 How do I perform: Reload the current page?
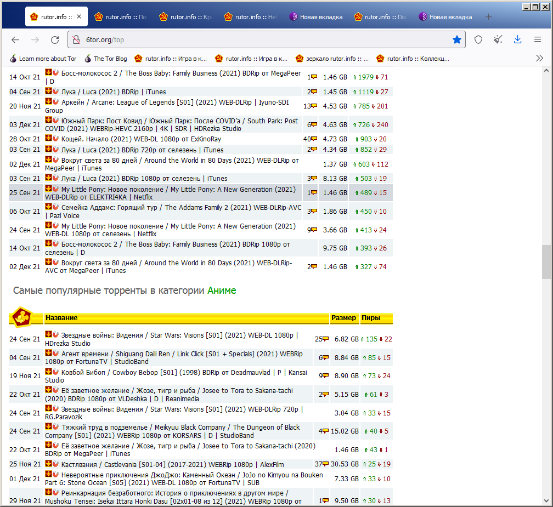pyautogui.click(x=55, y=40)
